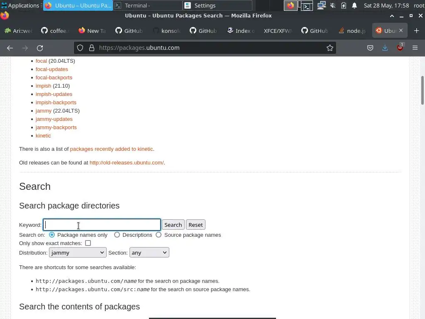Bookmark this page with the star icon
Viewport: 425px width, 319px height.
[330, 48]
